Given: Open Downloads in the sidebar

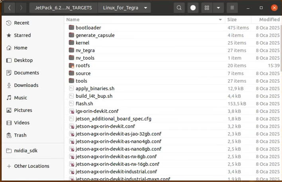Looking at the screenshot, I should tap(33, 85).
